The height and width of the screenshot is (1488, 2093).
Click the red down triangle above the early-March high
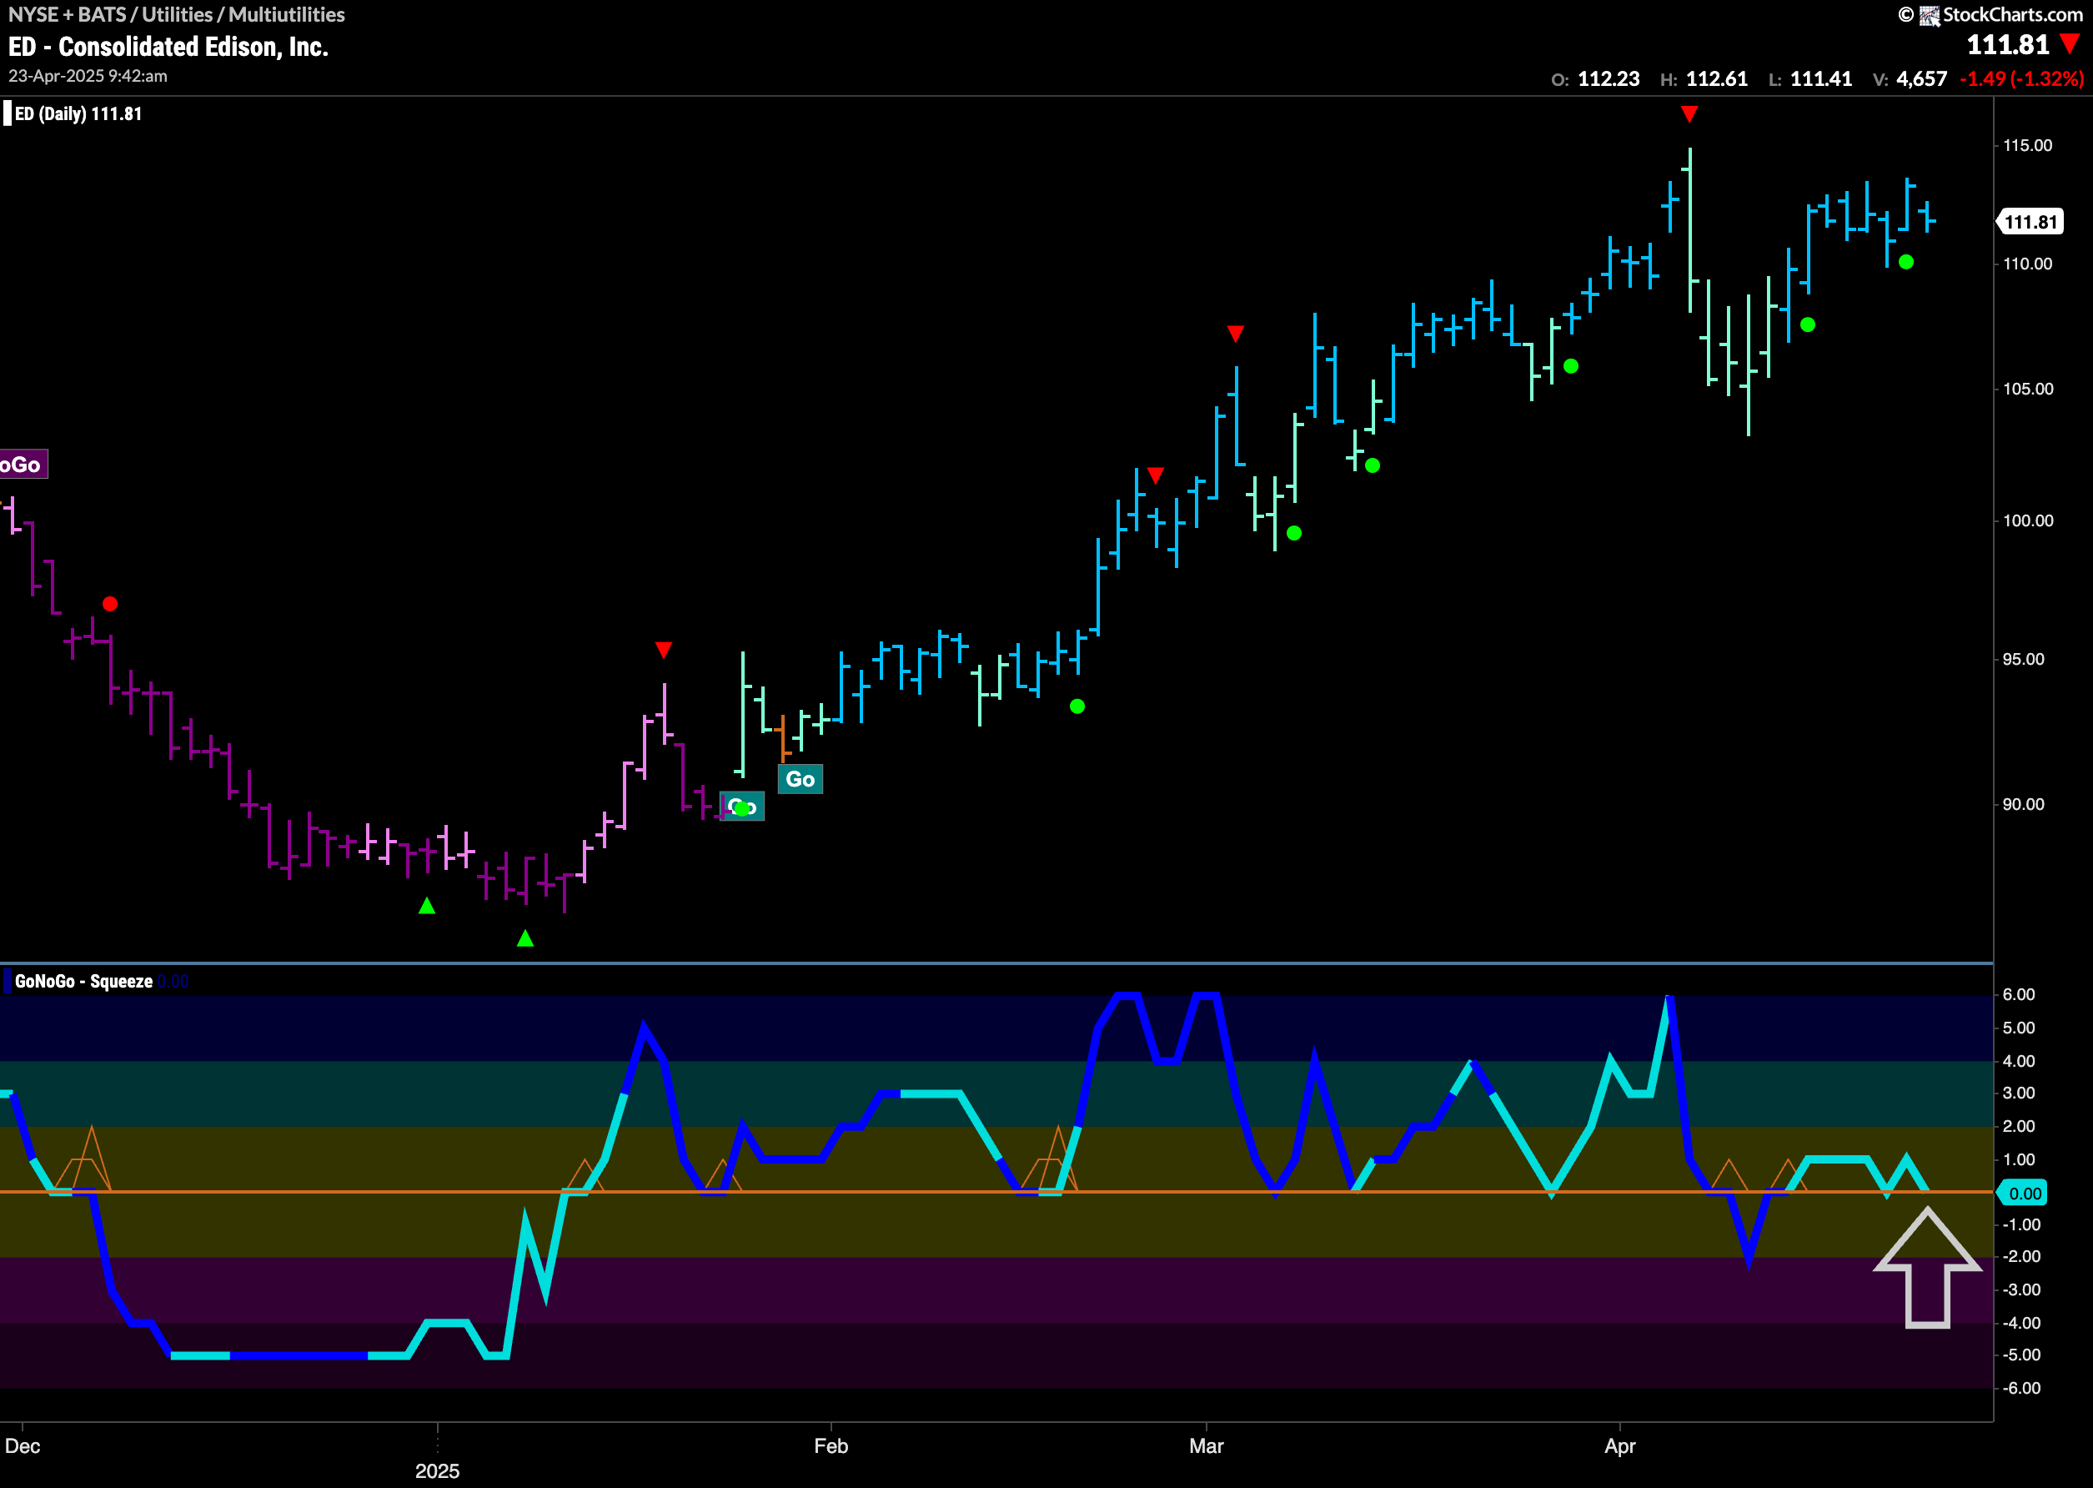click(1235, 334)
